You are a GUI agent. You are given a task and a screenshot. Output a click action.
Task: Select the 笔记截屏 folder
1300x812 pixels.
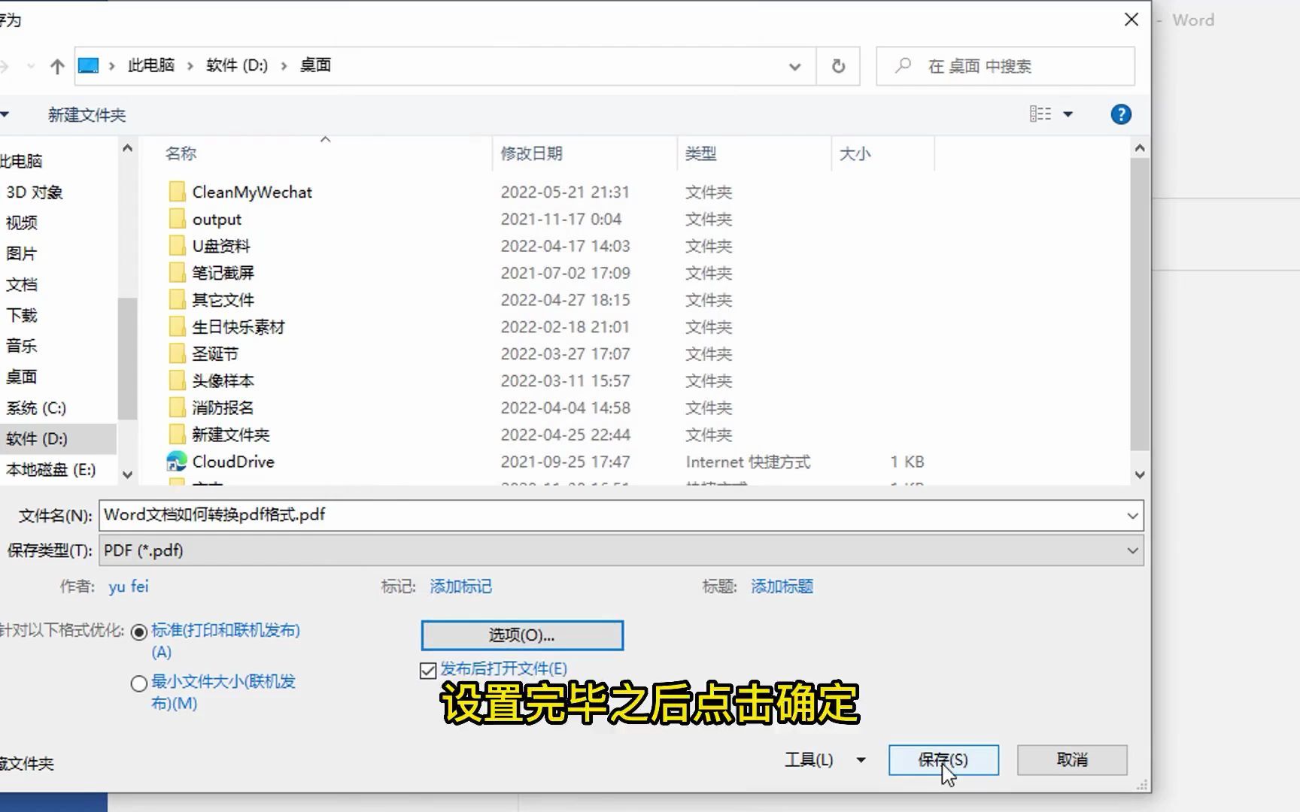click(223, 273)
